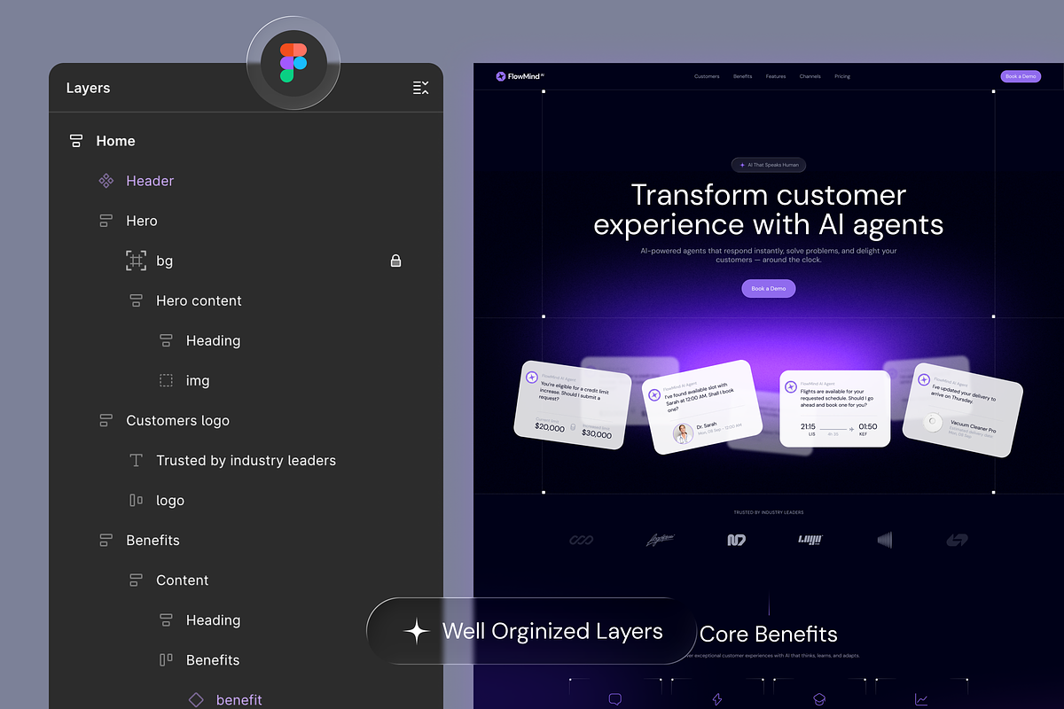Click the line chart benefit icon
Image resolution: width=1064 pixels, height=709 pixels.
pyautogui.click(x=921, y=699)
